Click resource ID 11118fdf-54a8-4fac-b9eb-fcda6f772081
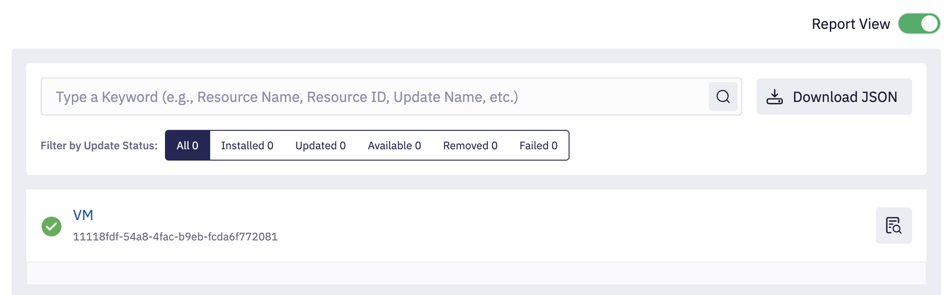Screen dimensions: 951x295 tap(175, 237)
